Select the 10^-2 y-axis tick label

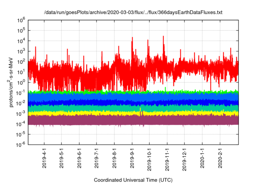tap(21, 103)
